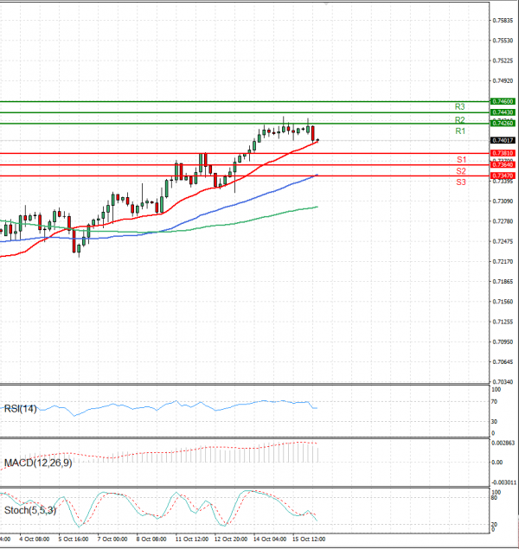
Task: Click the blue moving average line end
Action: point(317,175)
